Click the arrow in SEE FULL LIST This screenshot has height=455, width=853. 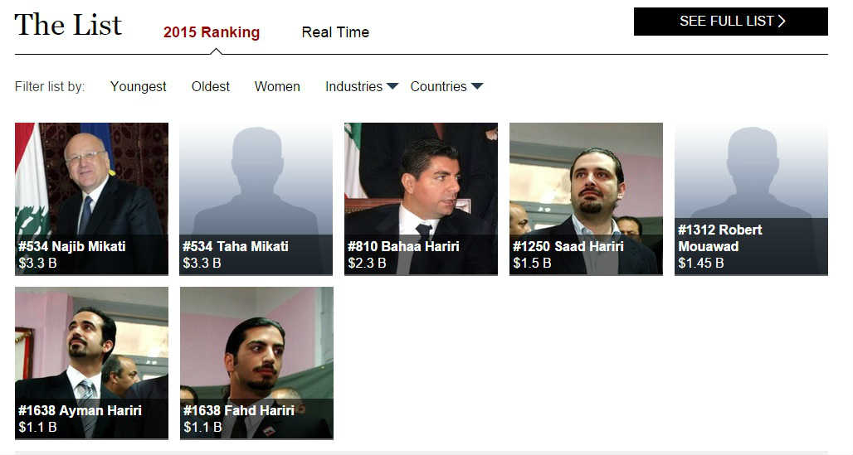pos(782,22)
